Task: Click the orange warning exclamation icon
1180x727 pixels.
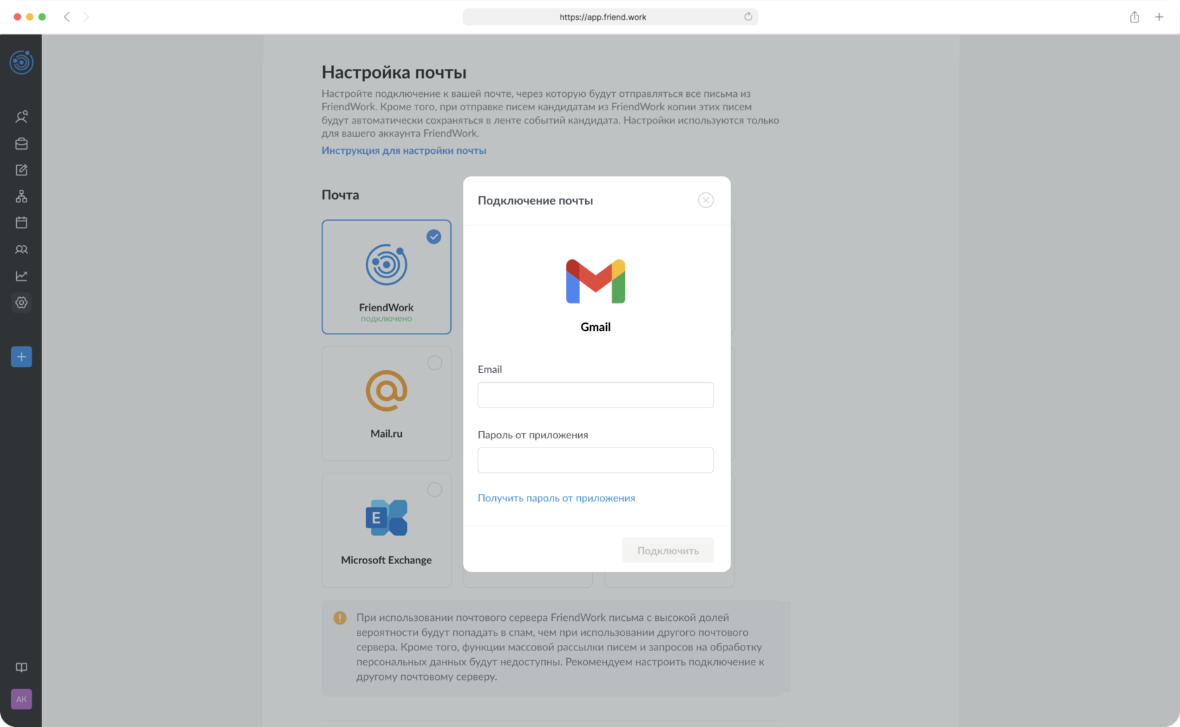Action: [340, 618]
